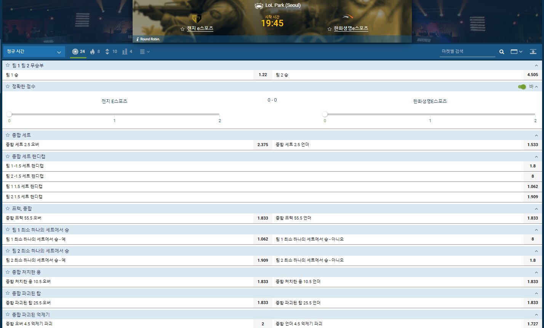Open the 정규 시간 dropdown

pyautogui.click(x=34, y=52)
